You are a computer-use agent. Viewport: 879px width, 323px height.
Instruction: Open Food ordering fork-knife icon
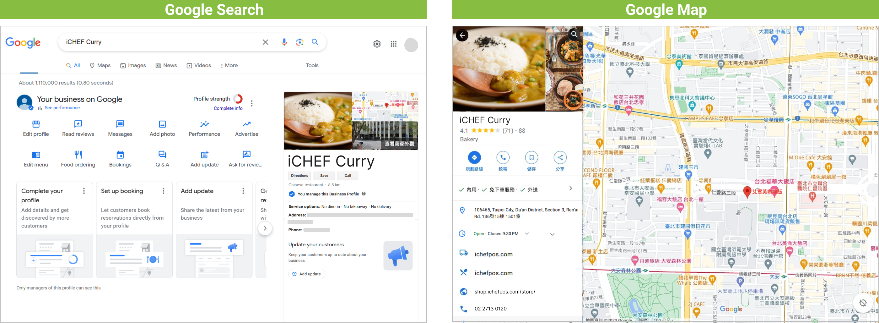[x=78, y=155]
